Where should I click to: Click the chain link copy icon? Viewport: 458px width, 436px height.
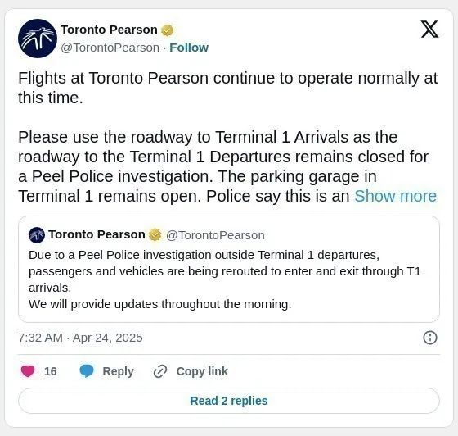click(x=160, y=371)
